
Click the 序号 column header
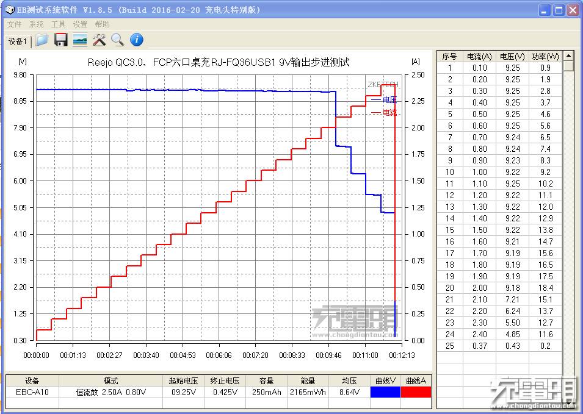[449, 57]
